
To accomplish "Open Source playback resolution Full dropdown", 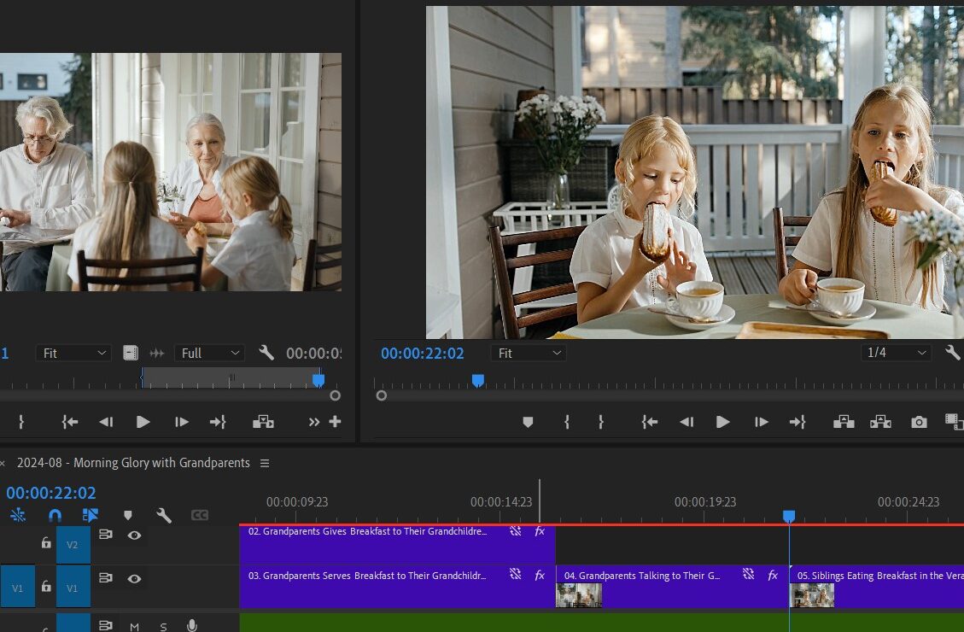I will [x=210, y=353].
